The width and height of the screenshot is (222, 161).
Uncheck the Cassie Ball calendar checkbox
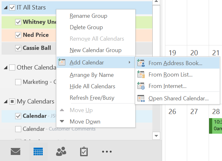18,48
